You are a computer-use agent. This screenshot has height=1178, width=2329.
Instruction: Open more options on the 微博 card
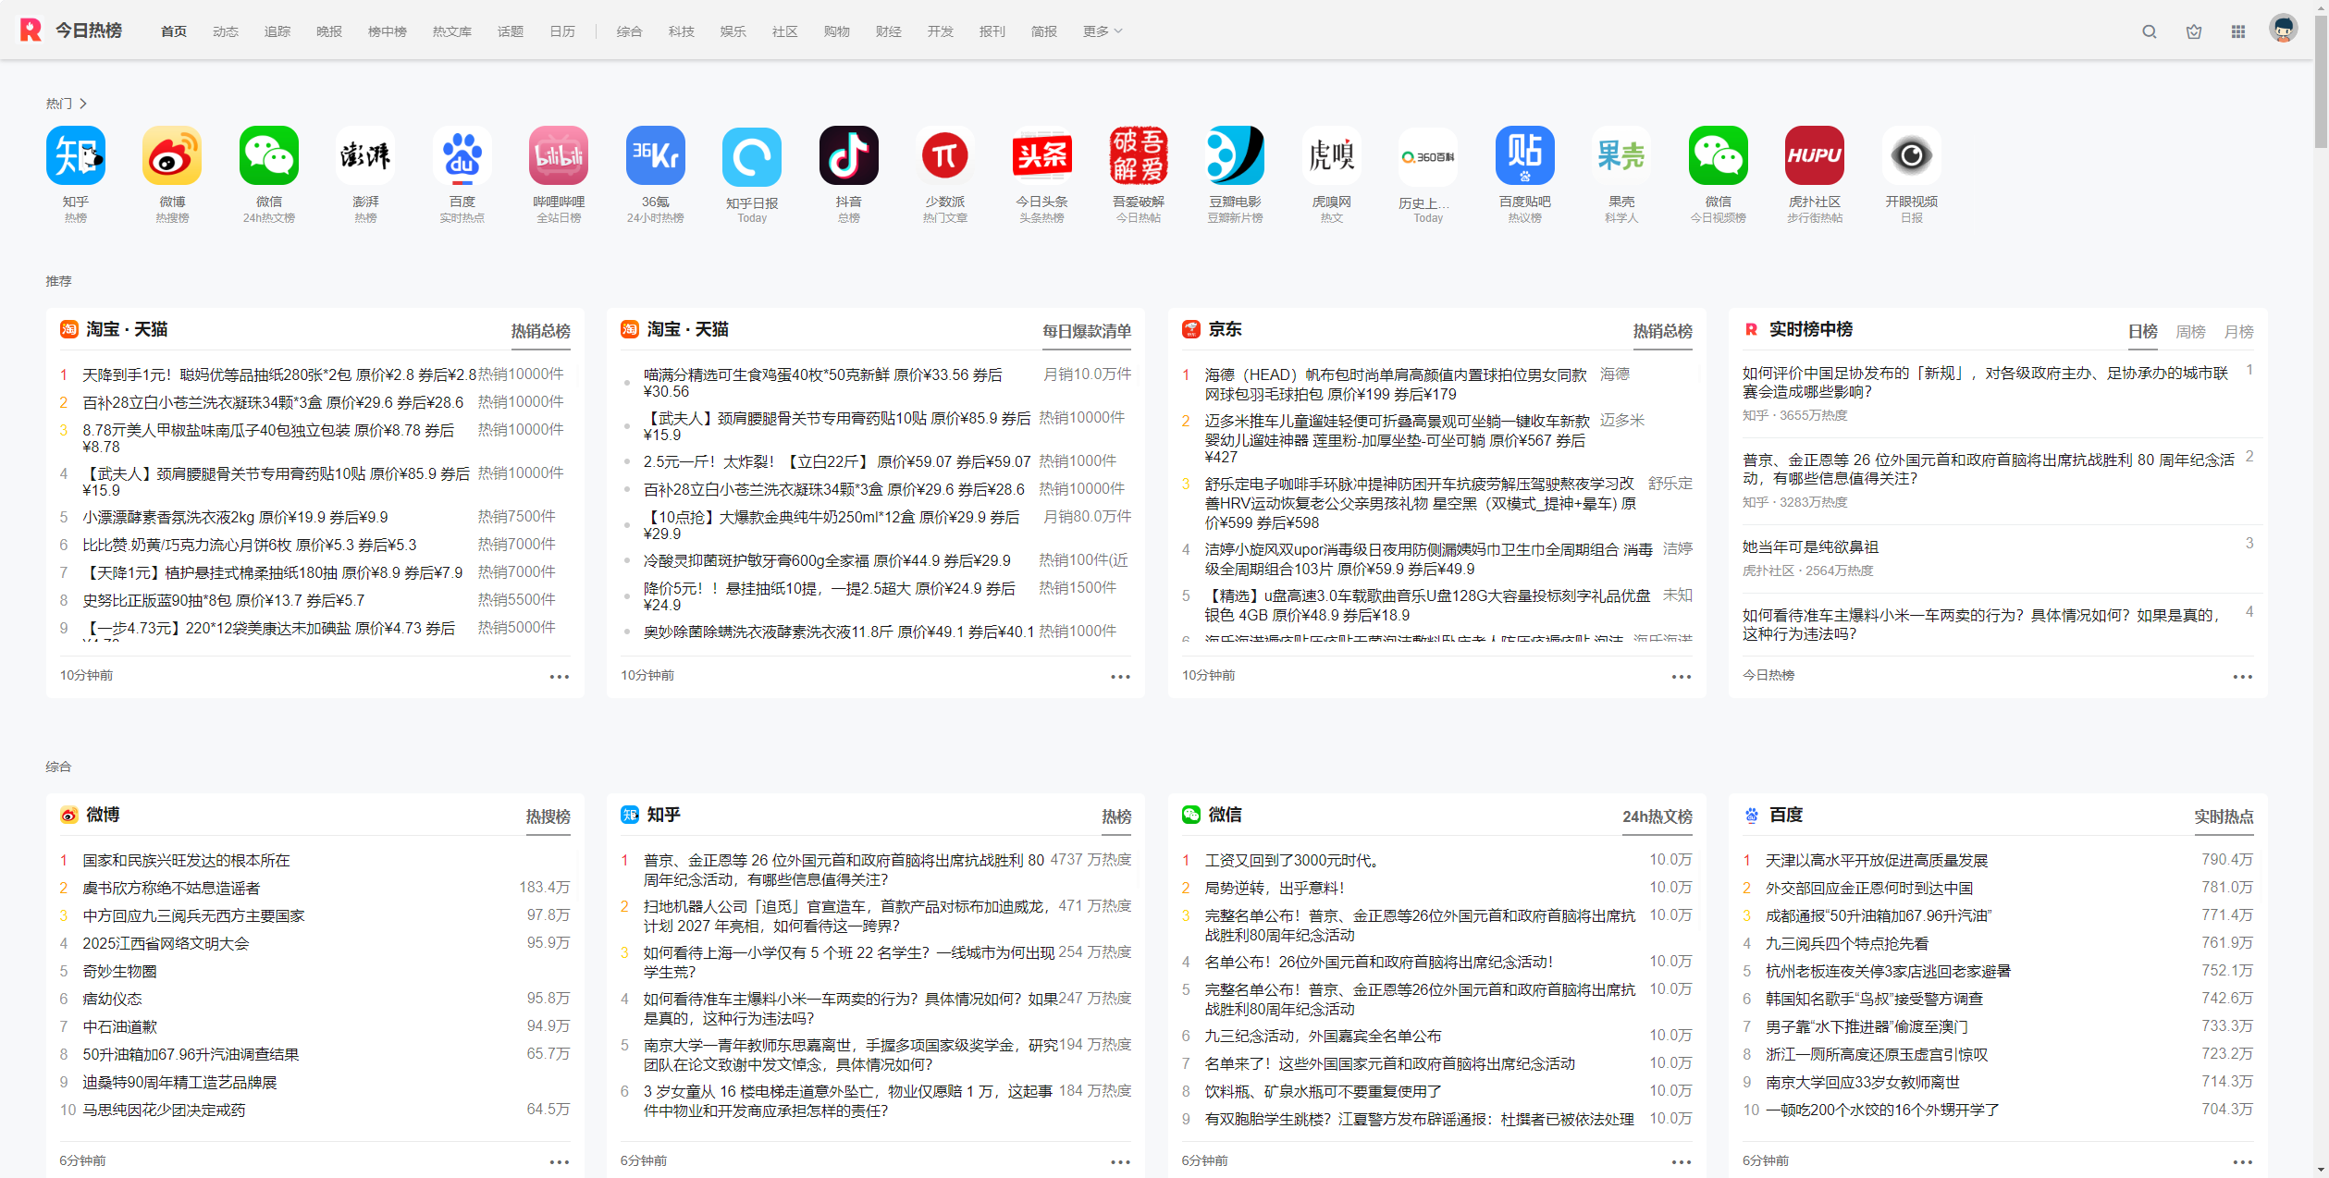[x=559, y=1162]
